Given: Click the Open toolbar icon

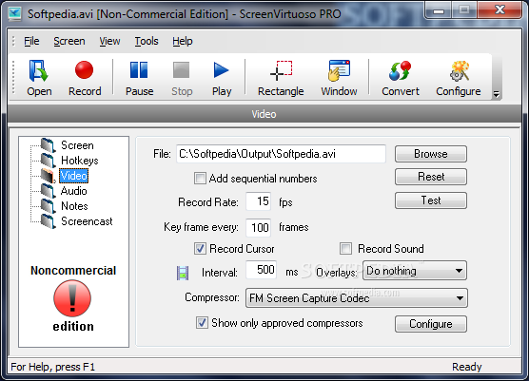Looking at the screenshot, I should (39, 78).
